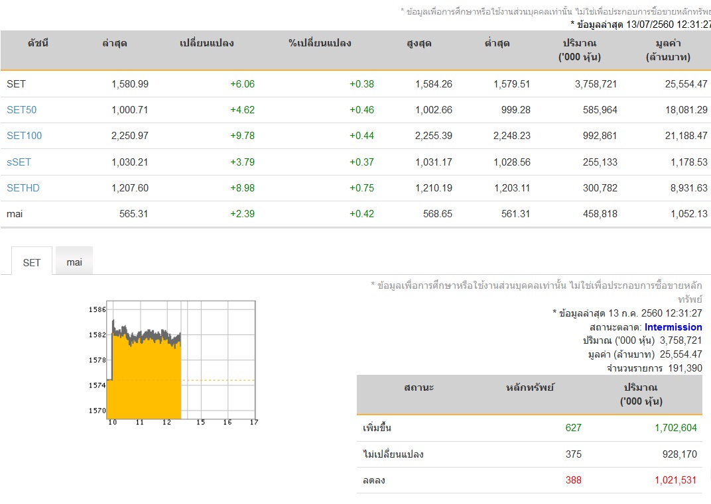
Task: Select SET100 volume 992,861
Action: pyautogui.click(x=600, y=135)
